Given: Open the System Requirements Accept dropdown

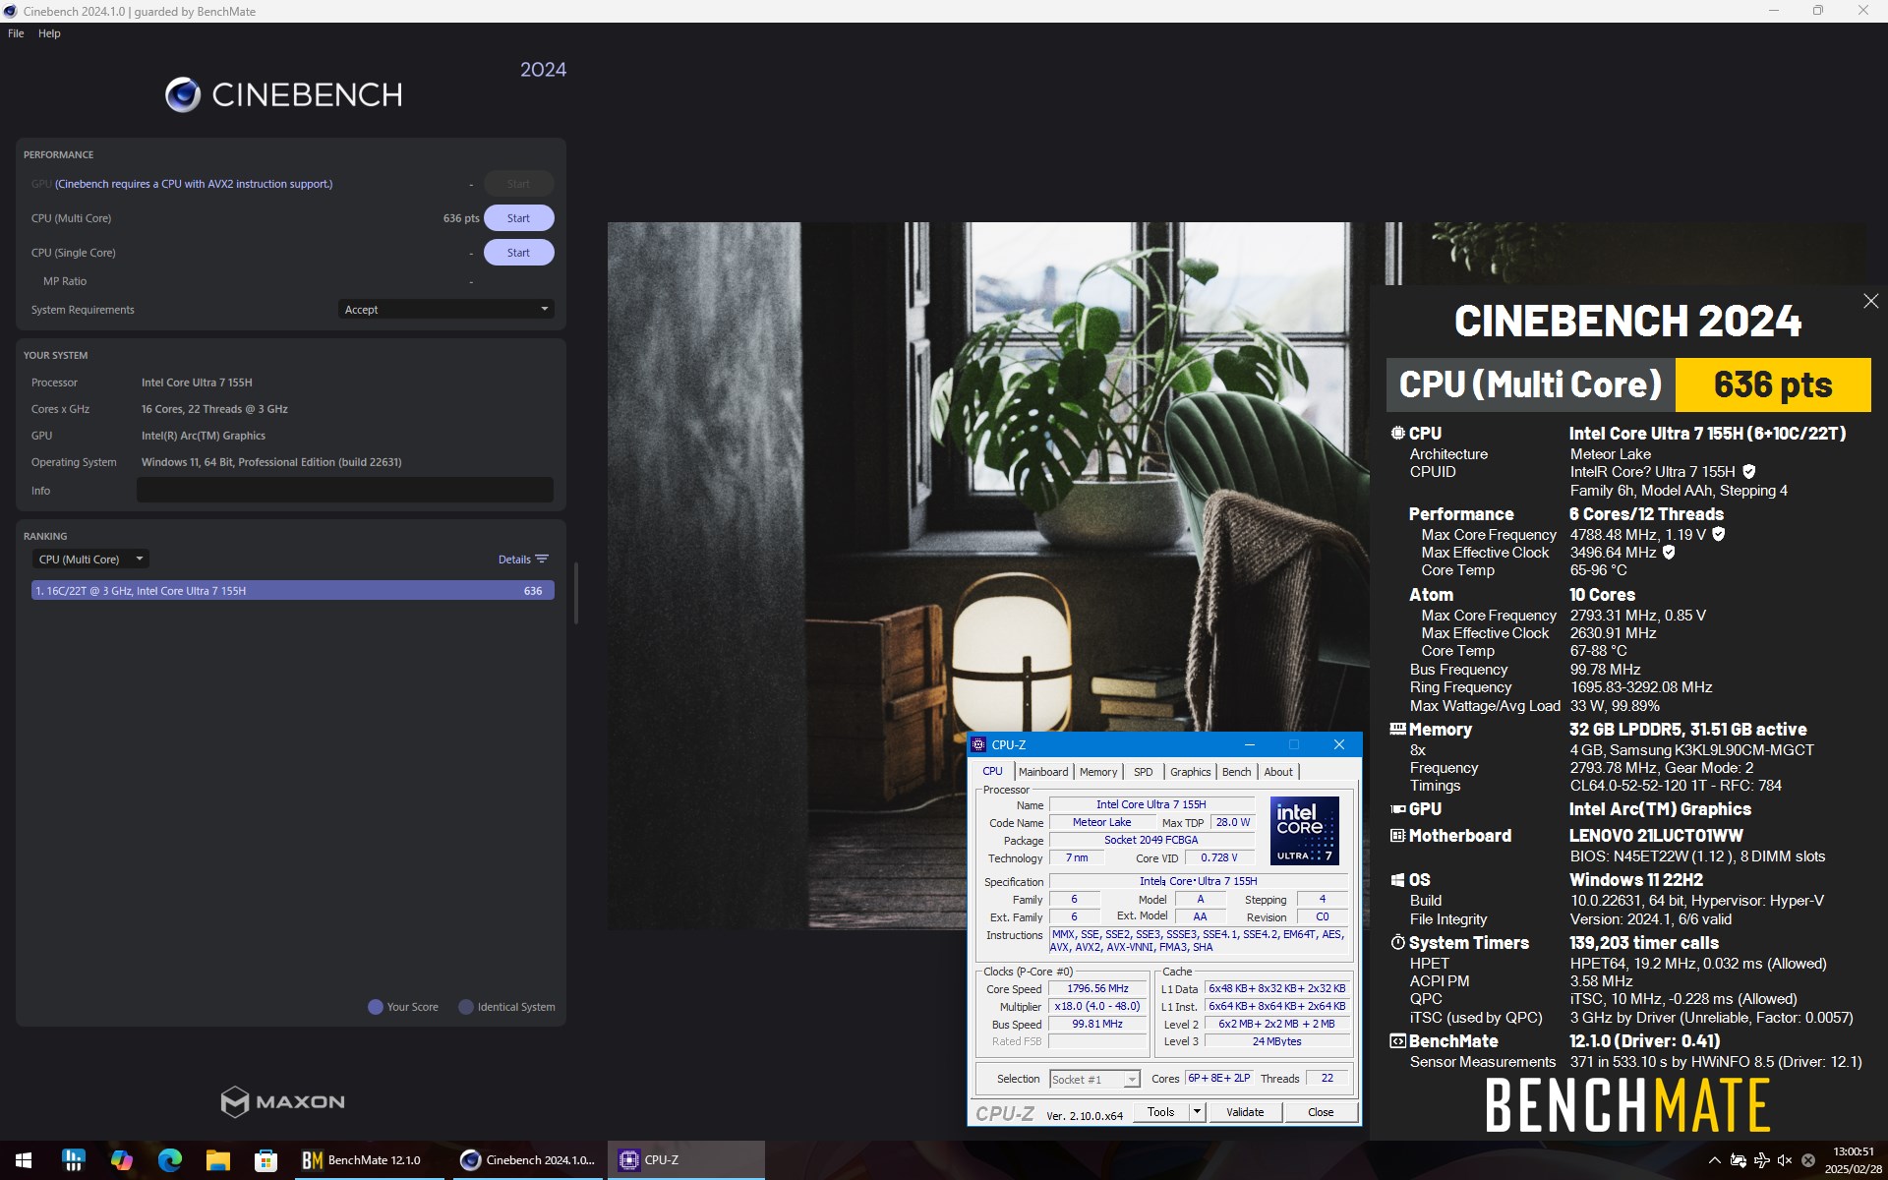Looking at the screenshot, I should tap(445, 310).
